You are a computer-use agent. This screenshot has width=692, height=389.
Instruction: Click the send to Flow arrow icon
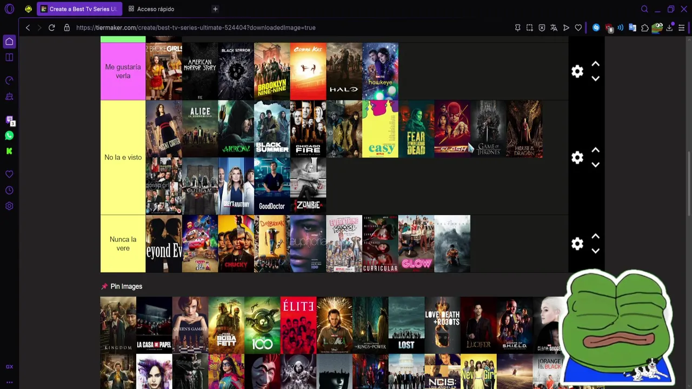(566, 28)
